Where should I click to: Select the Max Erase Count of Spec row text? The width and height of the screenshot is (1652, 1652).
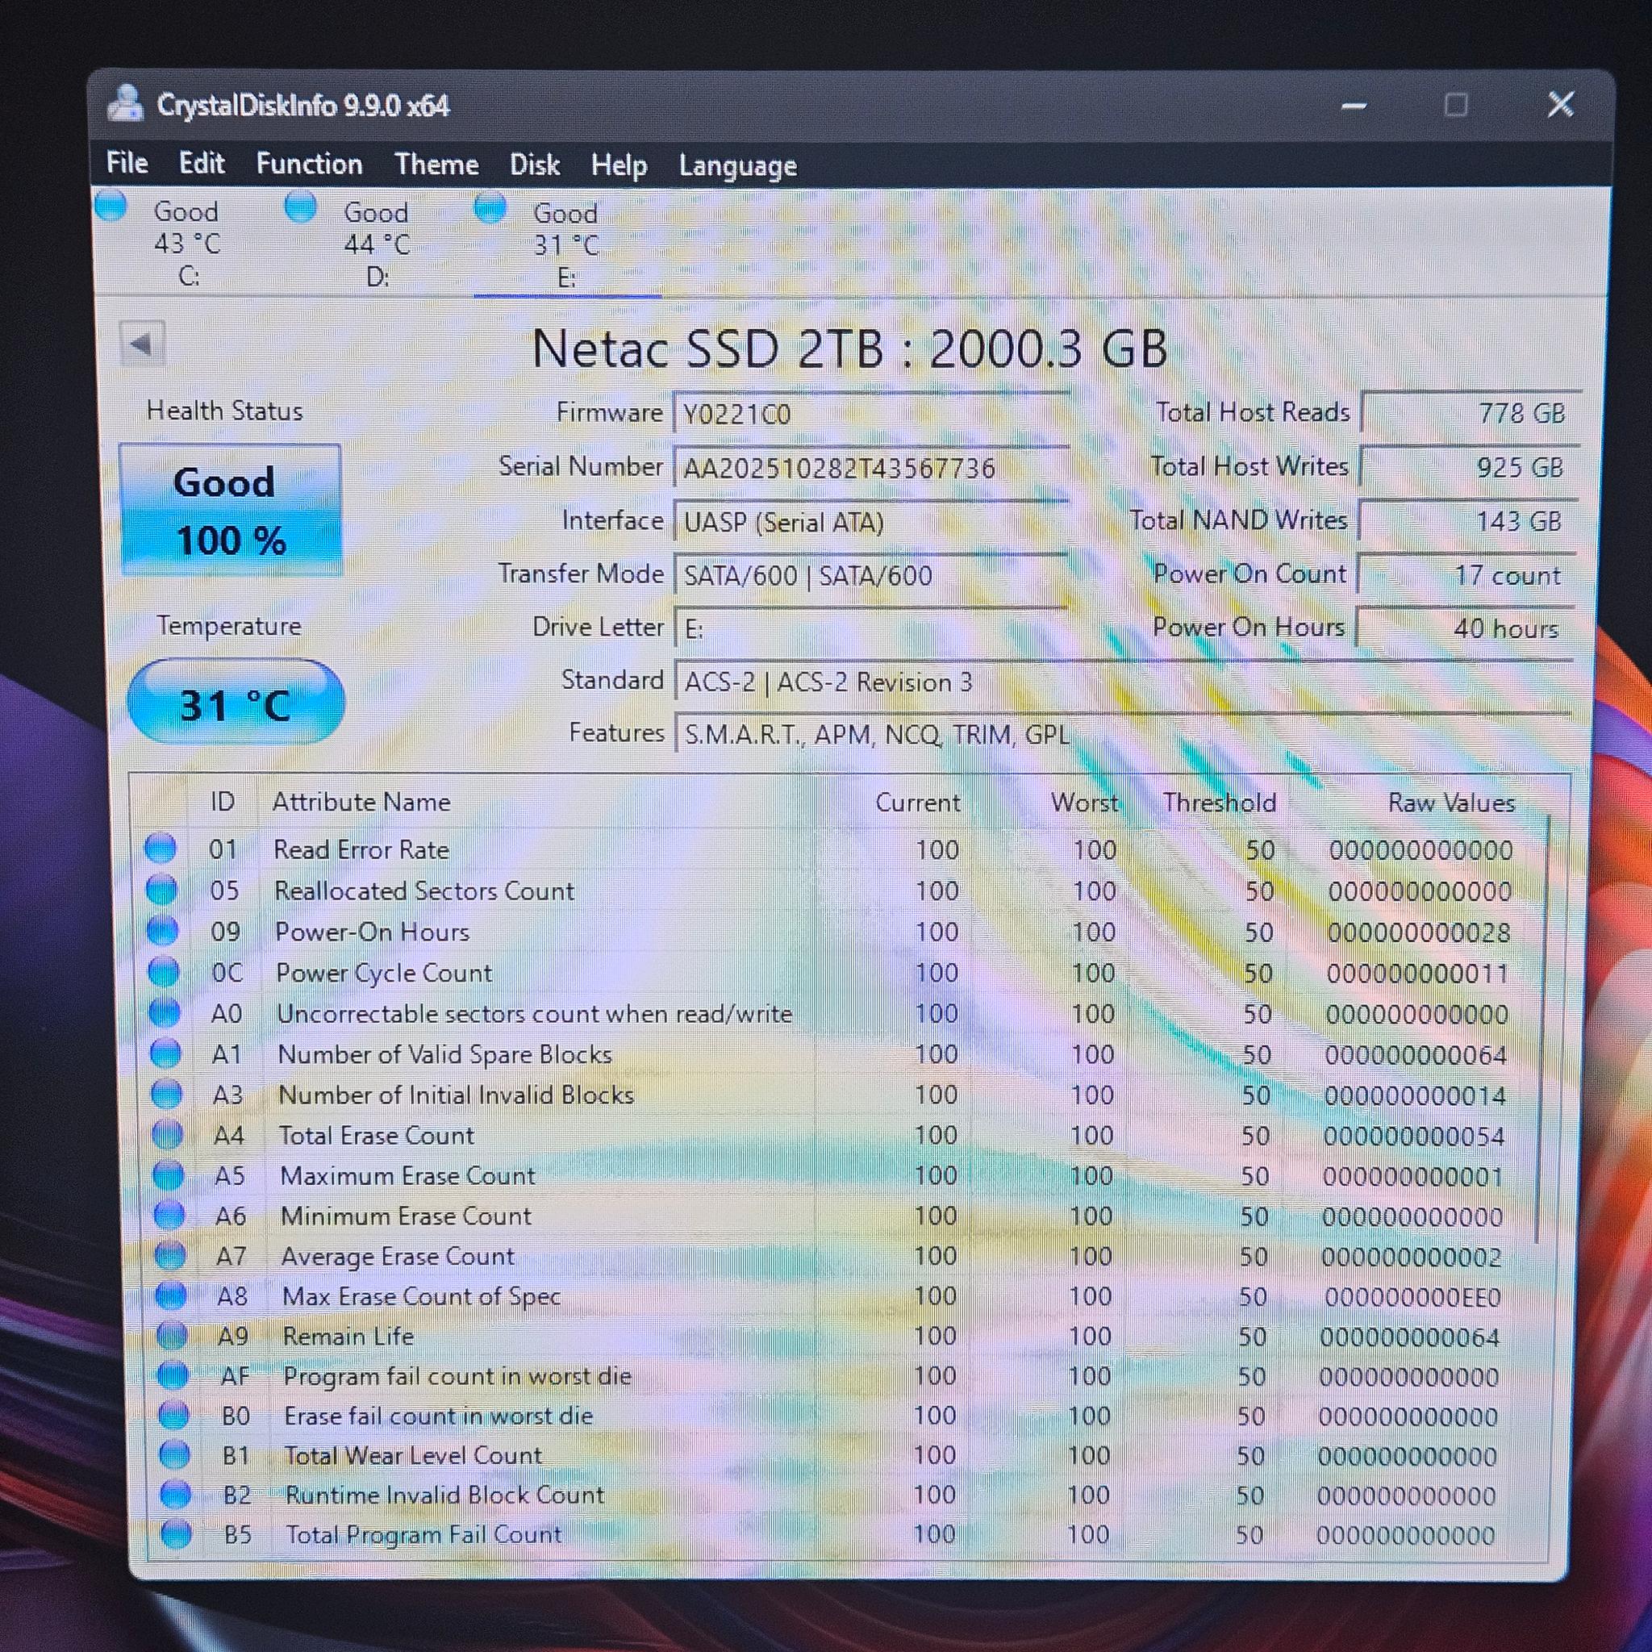click(x=422, y=1296)
